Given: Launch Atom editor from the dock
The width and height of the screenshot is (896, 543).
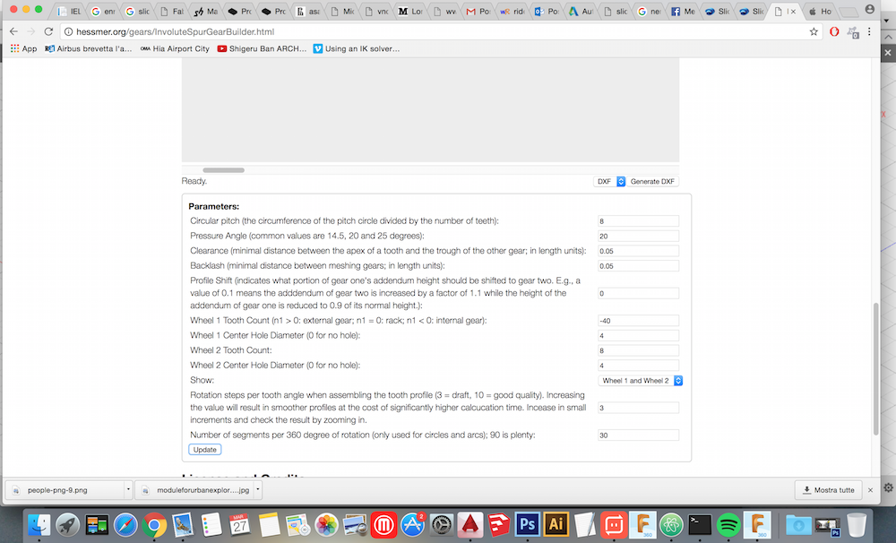Looking at the screenshot, I should (671, 525).
